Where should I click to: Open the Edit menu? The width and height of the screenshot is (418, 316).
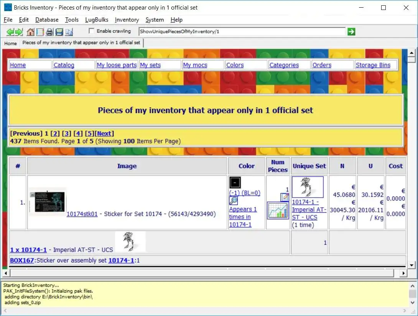pyautogui.click(x=24, y=20)
